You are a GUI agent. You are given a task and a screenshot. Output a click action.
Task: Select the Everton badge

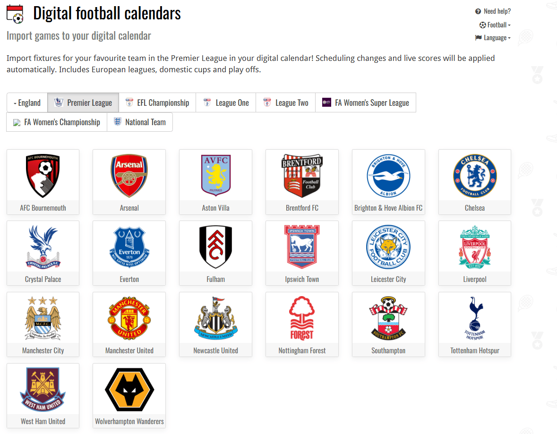(129, 247)
